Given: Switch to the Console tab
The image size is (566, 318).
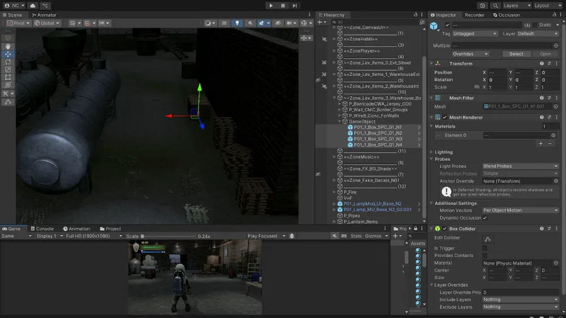Looking at the screenshot, I should pyautogui.click(x=42, y=229).
